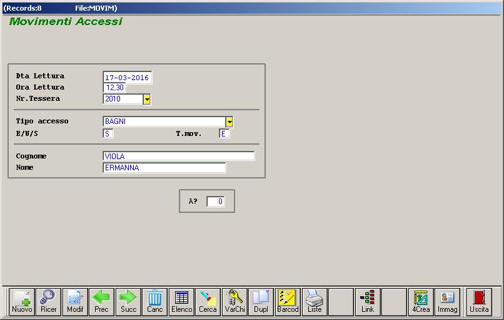The height and width of the screenshot is (320, 504).
Task: Click the Nome field showing ERMANNA
Action: 164,168
